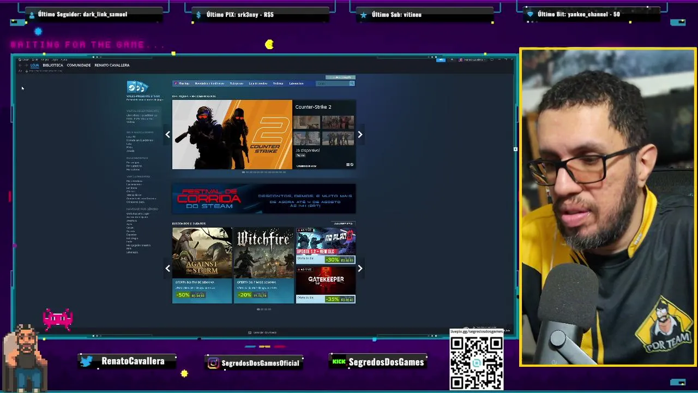Viewport: 698px width, 393px height.
Task: Click the Instagram SegredosDosGamesOficial overlay badge
Action: [254, 362]
